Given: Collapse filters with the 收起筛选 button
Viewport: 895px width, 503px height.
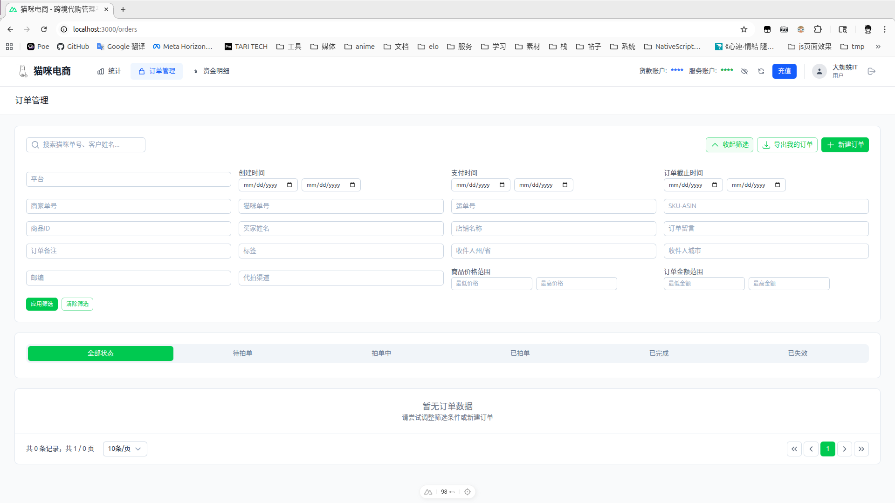Looking at the screenshot, I should click(729, 145).
